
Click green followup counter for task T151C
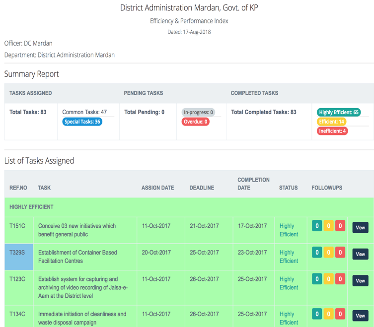pyautogui.click(x=316, y=226)
